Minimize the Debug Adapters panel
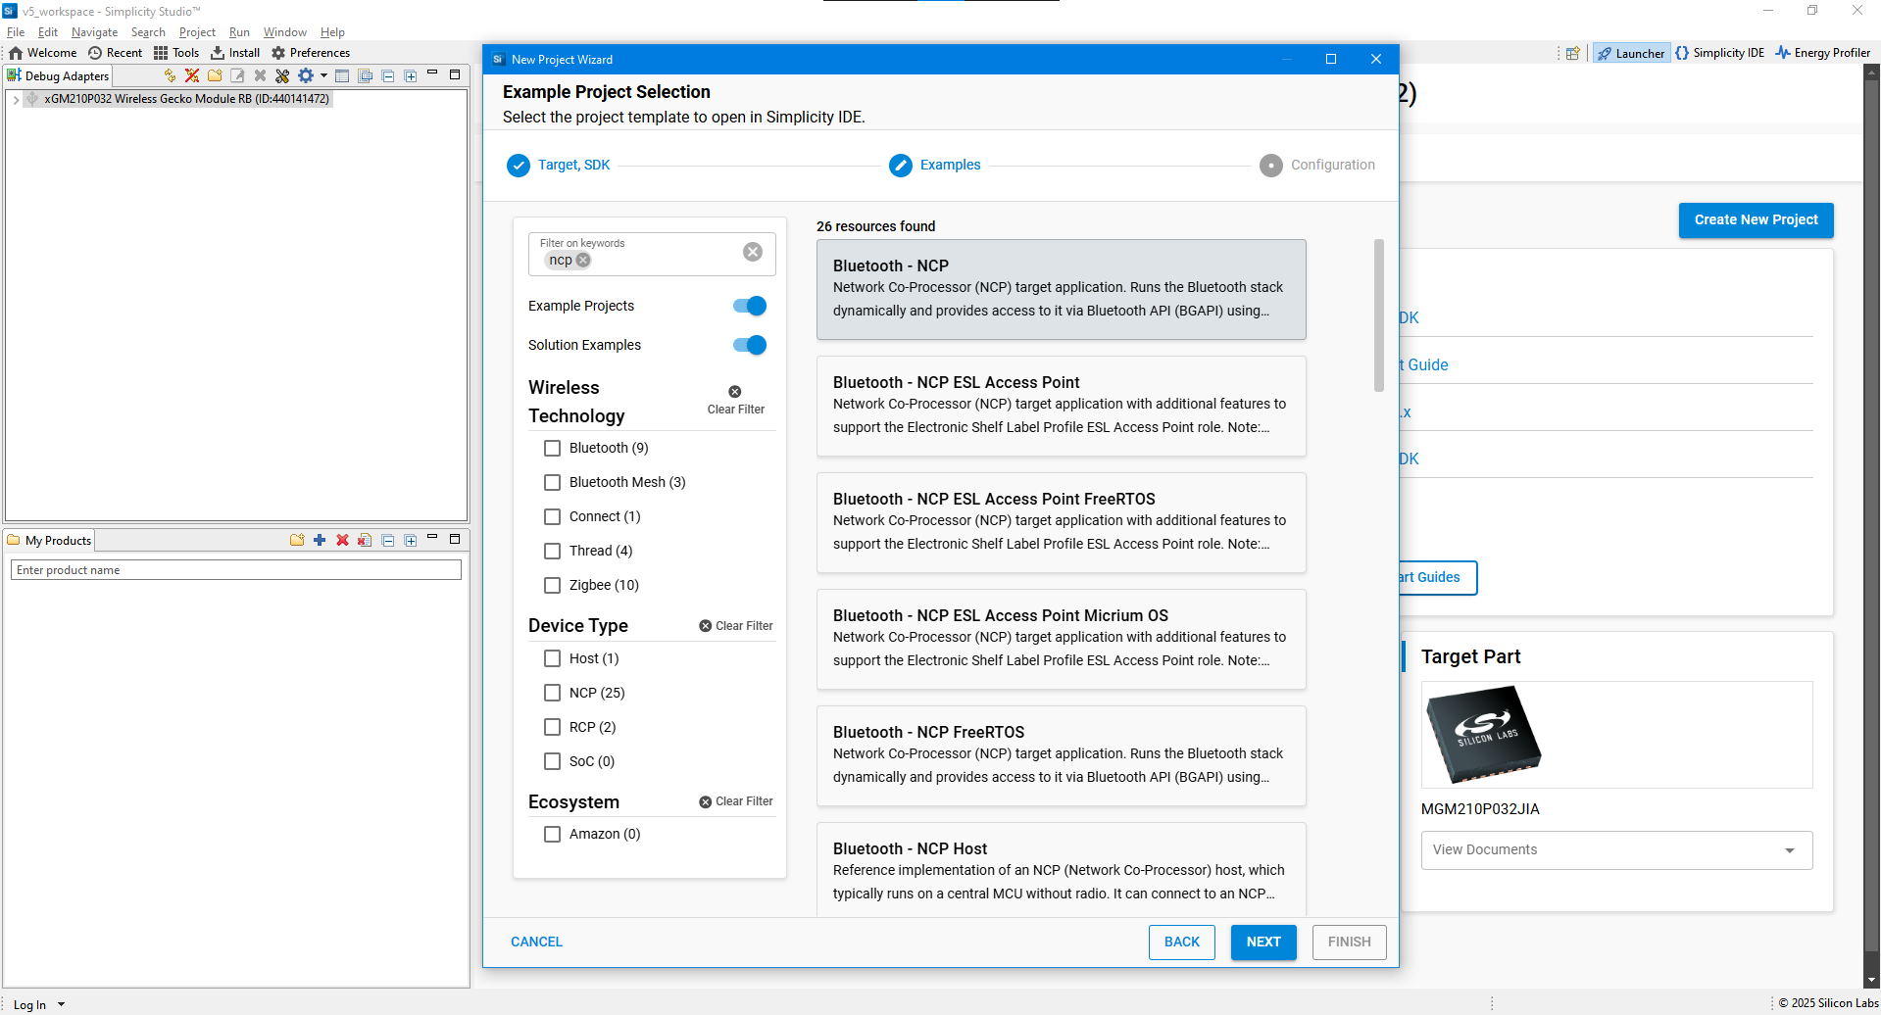 tap(432, 73)
